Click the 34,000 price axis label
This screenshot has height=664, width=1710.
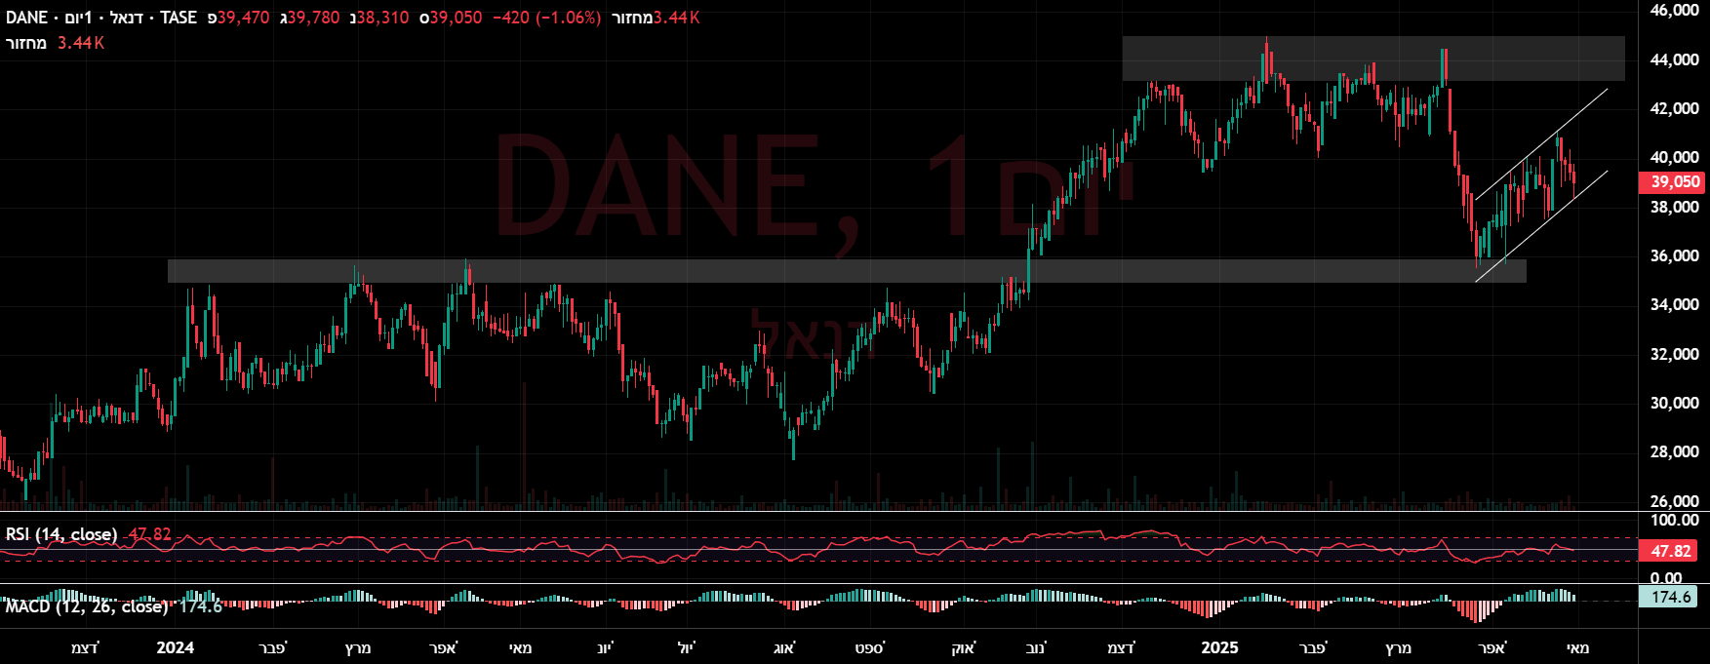point(1674,304)
